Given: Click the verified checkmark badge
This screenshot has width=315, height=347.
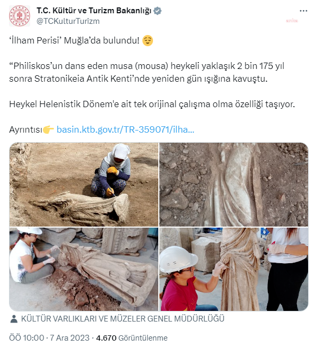Looking at the screenshot, I should pos(157,11).
